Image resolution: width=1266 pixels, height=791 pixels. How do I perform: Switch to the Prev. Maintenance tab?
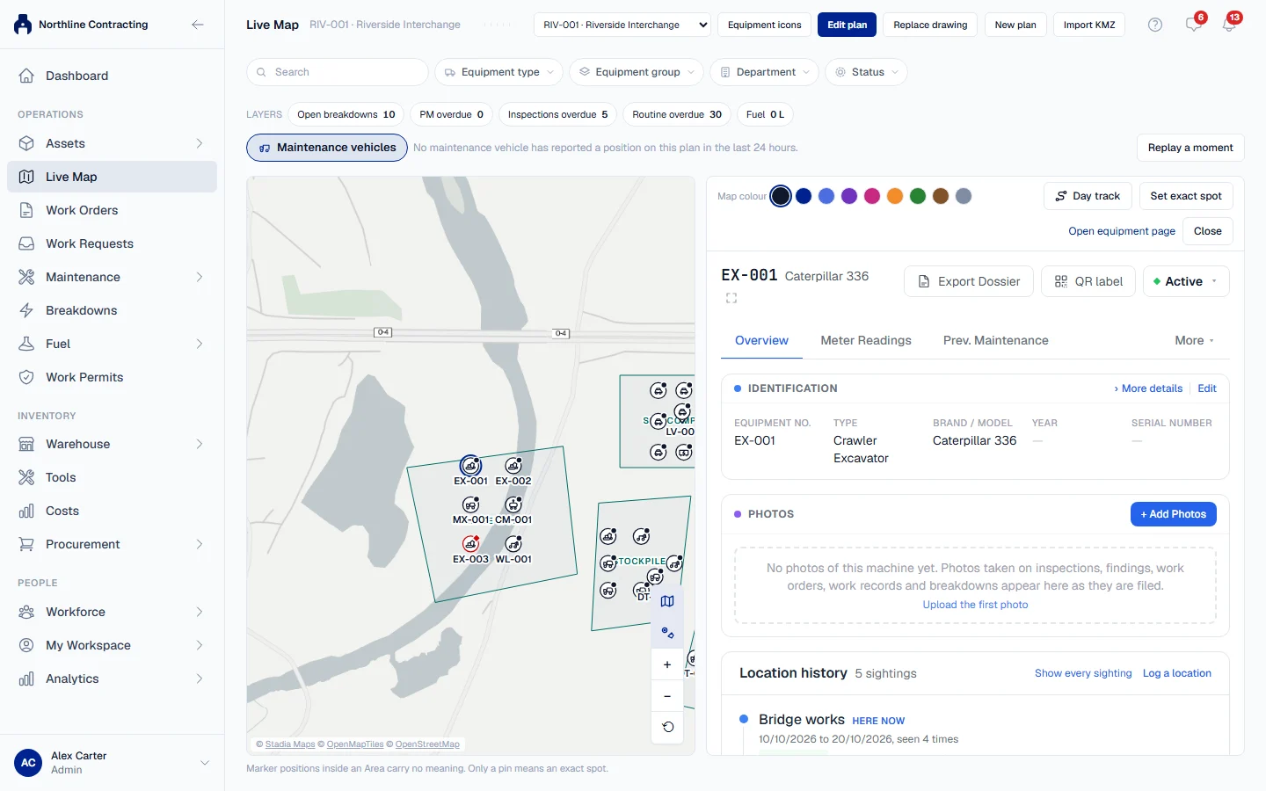click(x=995, y=340)
